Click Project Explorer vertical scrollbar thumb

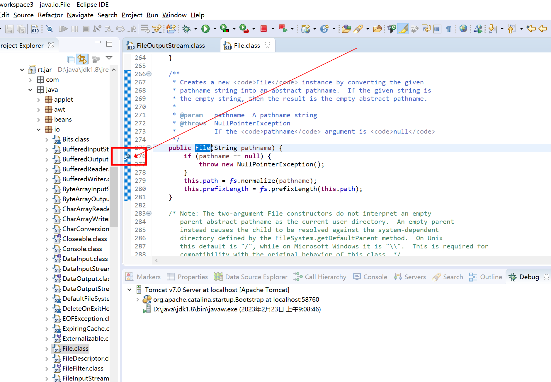click(x=114, y=197)
